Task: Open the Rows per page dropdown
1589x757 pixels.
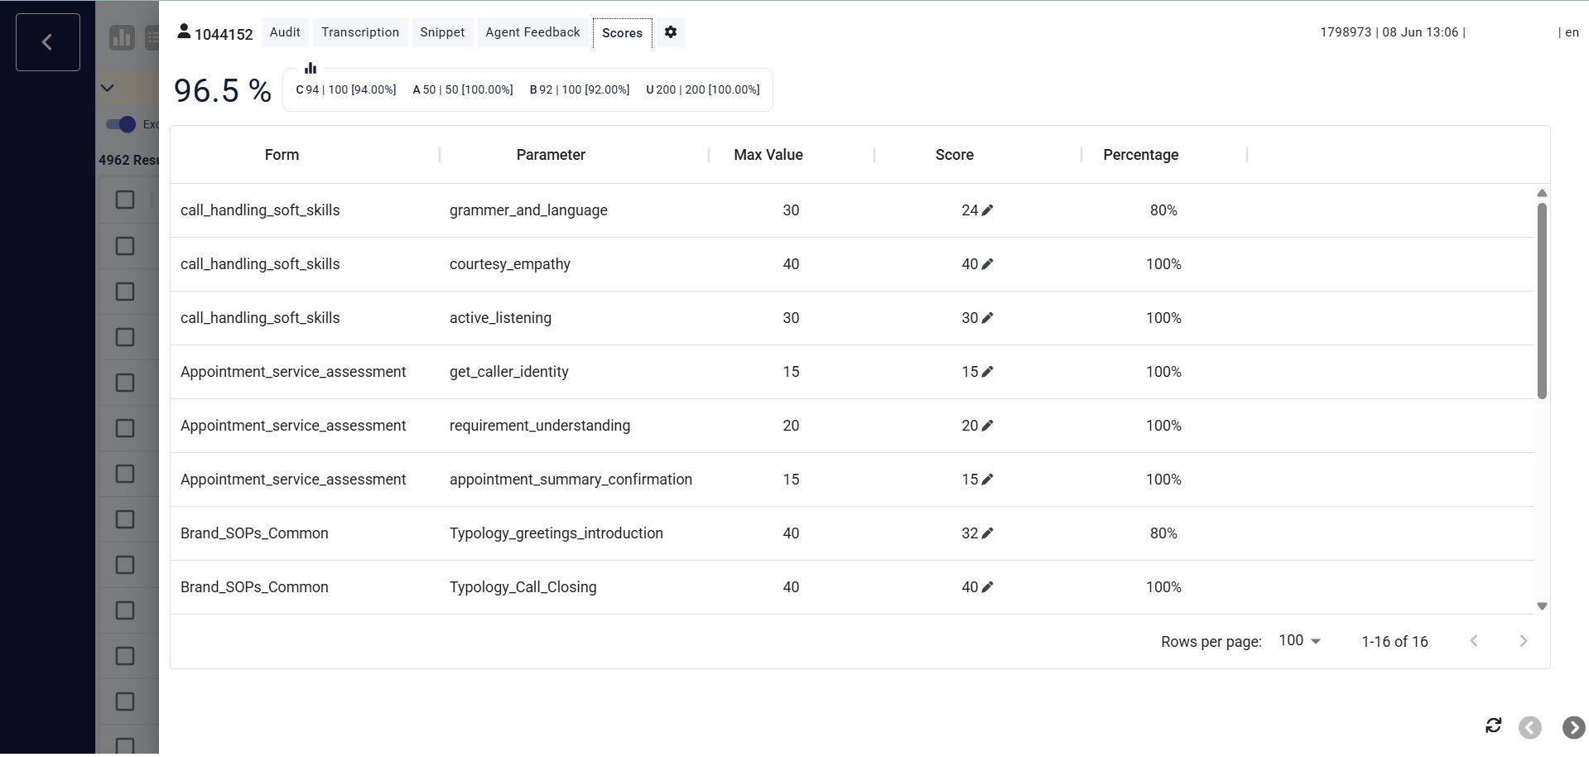Action: [1300, 641]
